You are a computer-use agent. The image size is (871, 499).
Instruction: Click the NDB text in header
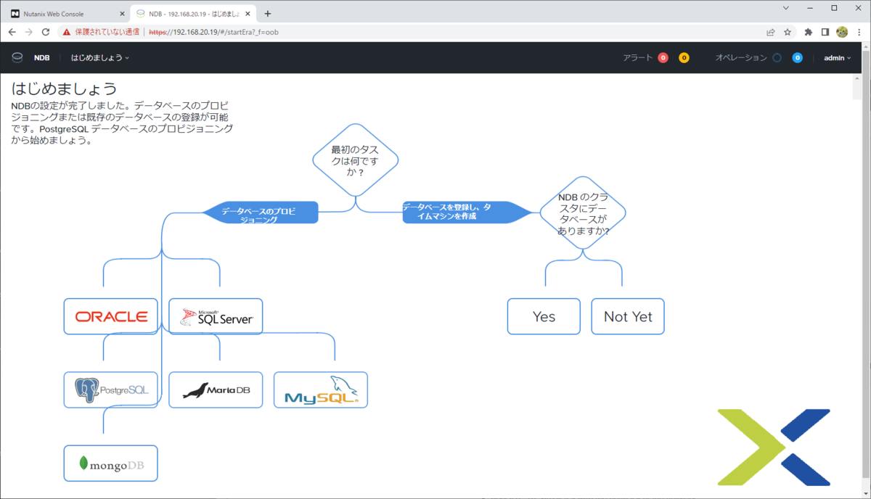[41, 58]
